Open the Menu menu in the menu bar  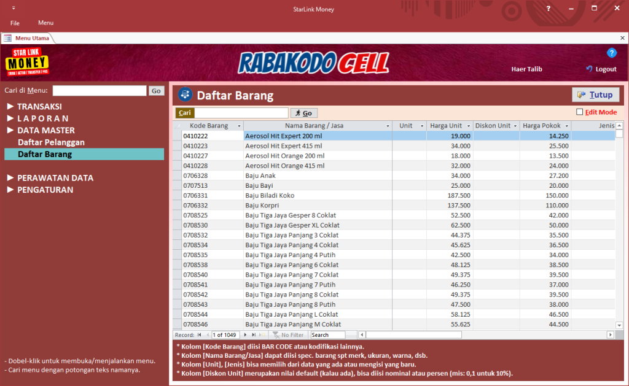point(45,23)
